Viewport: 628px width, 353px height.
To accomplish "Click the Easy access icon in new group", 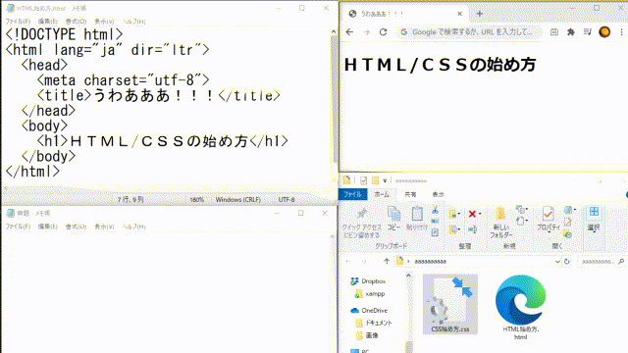I will [x=520, y=221].
